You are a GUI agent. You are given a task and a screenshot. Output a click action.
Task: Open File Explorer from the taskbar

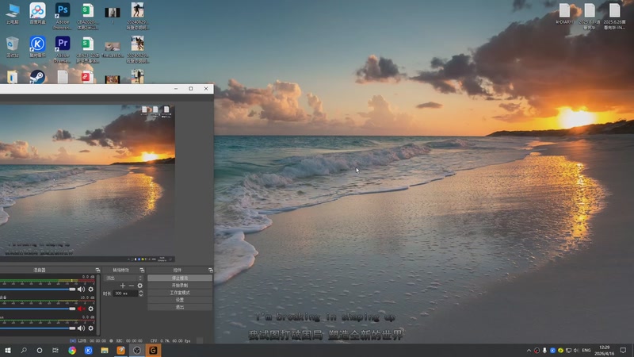(104, 350)
